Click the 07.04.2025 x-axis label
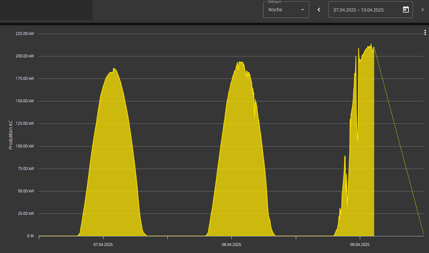This screenshot has height=253, width=429. [103, 245]
